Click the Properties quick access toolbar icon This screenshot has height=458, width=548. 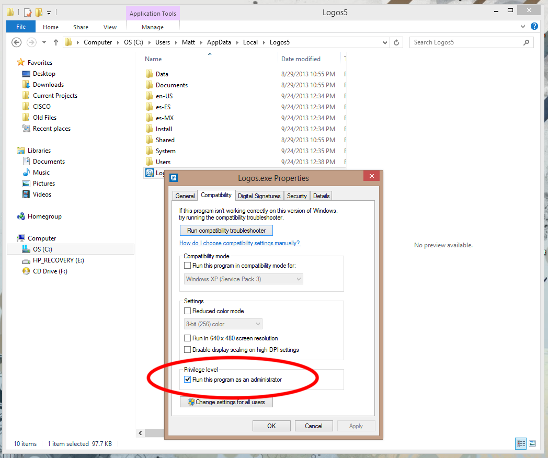pos(28,13)
